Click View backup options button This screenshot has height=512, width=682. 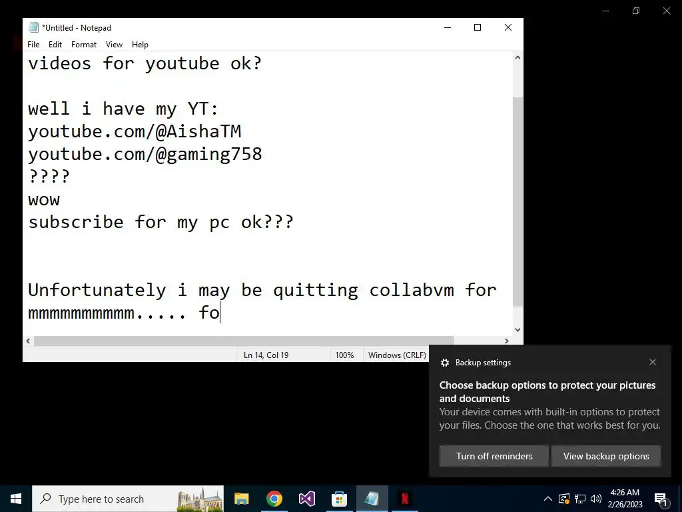pyautogui.click(x=606, y=456)
